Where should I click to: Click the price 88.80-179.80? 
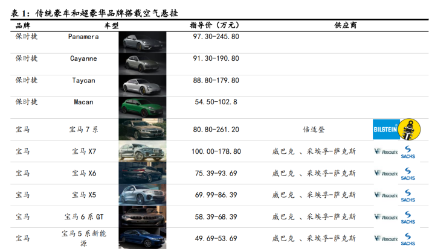[x=216, y=80]
